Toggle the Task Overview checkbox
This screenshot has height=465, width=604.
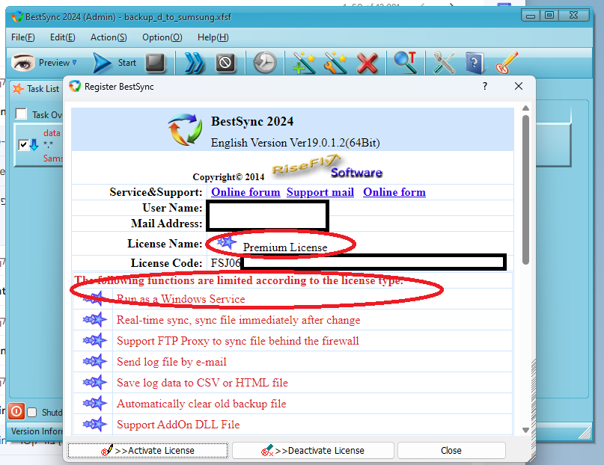tap(21, 114)
